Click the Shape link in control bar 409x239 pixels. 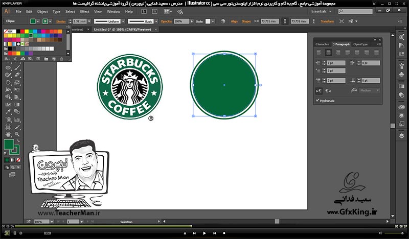(246, 21)
